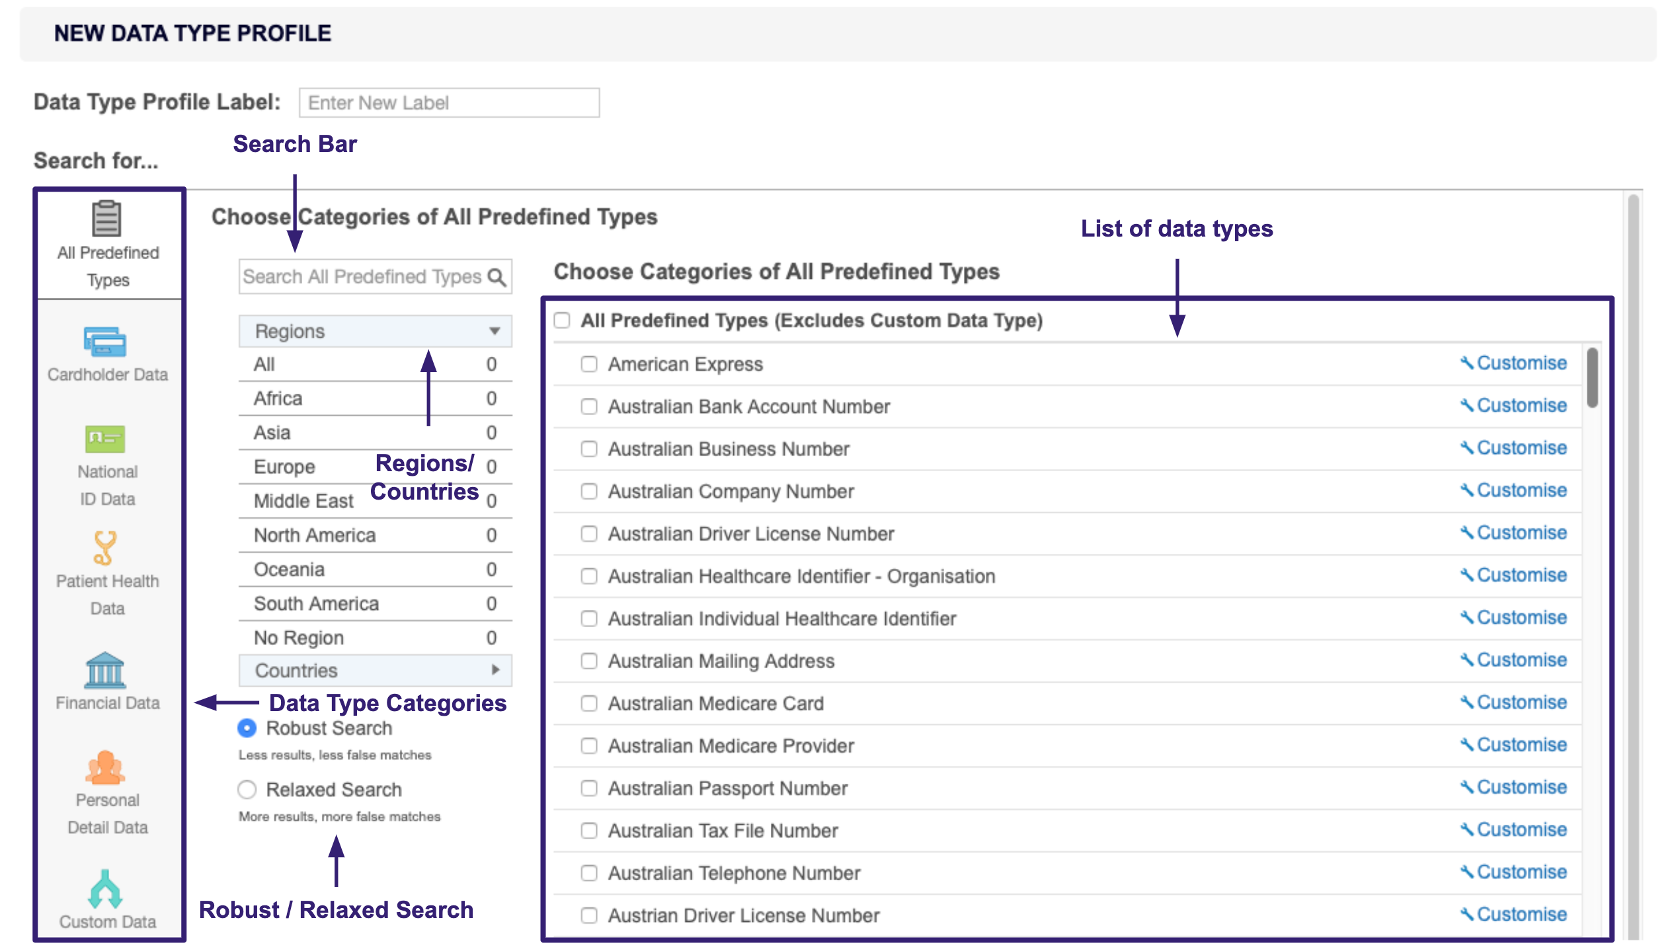The width and height of the screenshot is (1674, 949).
Task: Select the Financial Data bank icon
Action: point(106,671)
